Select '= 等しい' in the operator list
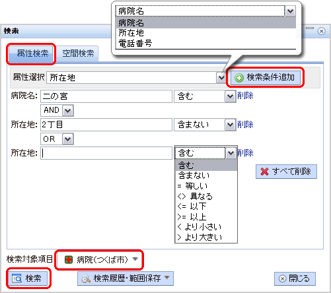This screenshot has height=293, width=331. pyautogui.click(x=206, y=186)
